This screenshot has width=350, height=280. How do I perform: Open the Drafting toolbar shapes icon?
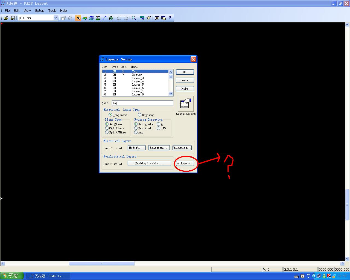pyautogui.click(x=85, y=18)
